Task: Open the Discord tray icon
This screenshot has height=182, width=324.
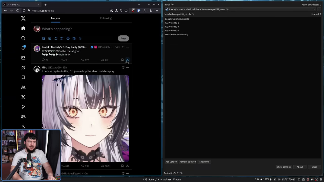Action: pos(312,179)
